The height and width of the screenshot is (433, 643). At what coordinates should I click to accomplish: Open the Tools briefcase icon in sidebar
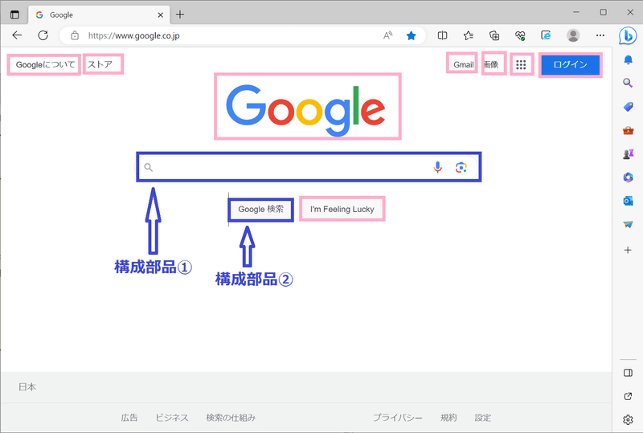pyautogui.click(x=628, y=131)
